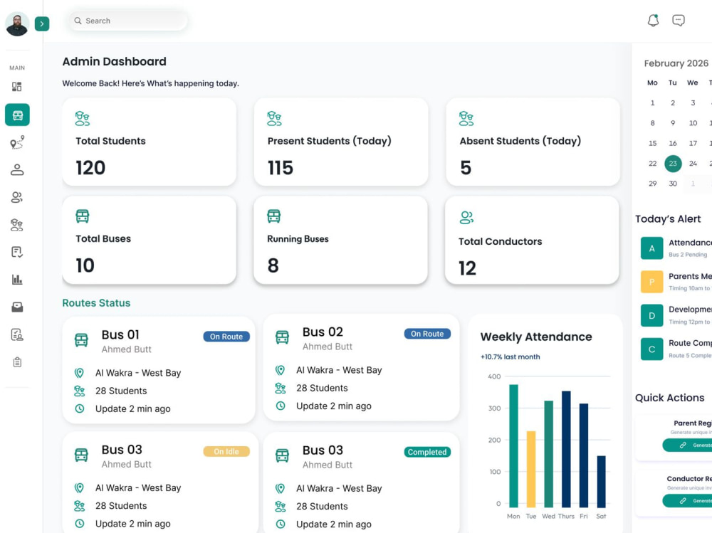Viewport: 712px width, 533px height.
Task: Click the user profile avatar
Action: 17,23
